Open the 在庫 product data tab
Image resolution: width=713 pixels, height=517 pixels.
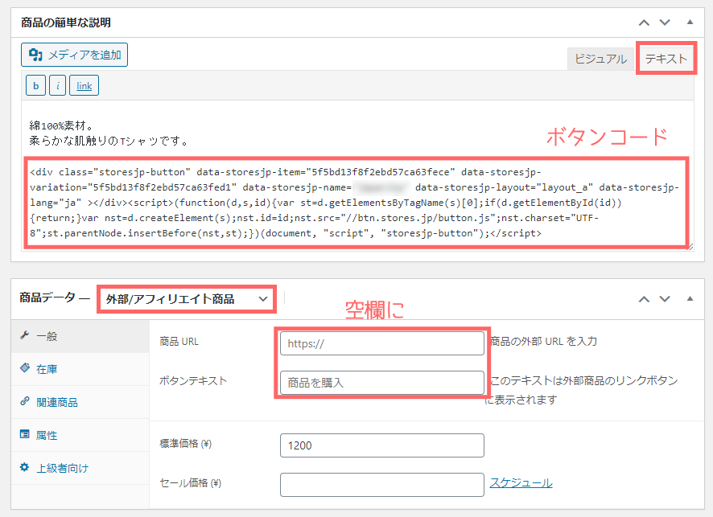click(80, 369)
